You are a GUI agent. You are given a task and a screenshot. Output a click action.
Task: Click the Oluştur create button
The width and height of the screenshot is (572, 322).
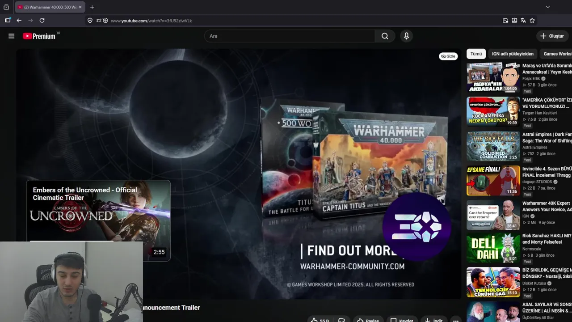coord(552,36)
